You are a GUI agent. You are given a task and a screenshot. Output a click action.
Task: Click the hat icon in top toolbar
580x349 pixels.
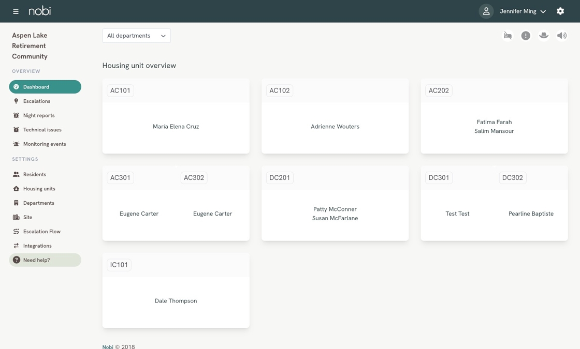pos(544,36)
